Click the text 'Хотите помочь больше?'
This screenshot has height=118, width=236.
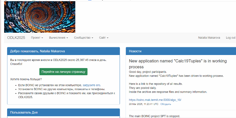coord(26,79)
